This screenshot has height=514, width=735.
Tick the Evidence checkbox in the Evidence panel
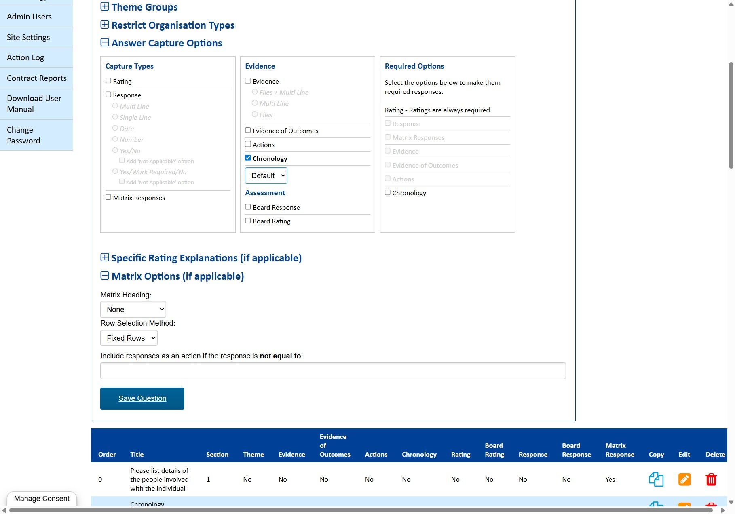(248, 81)
